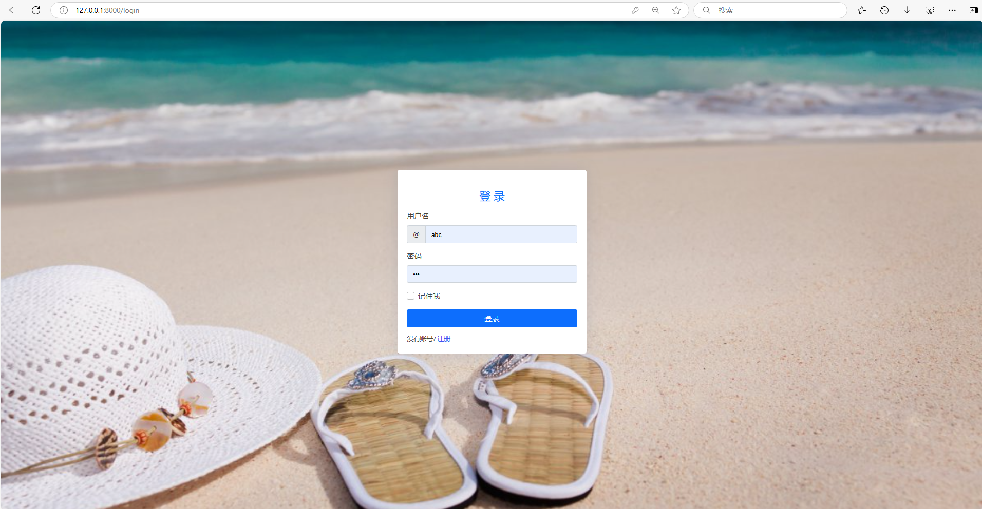Open the three-dot browser menu

click(x=952, y=10)
